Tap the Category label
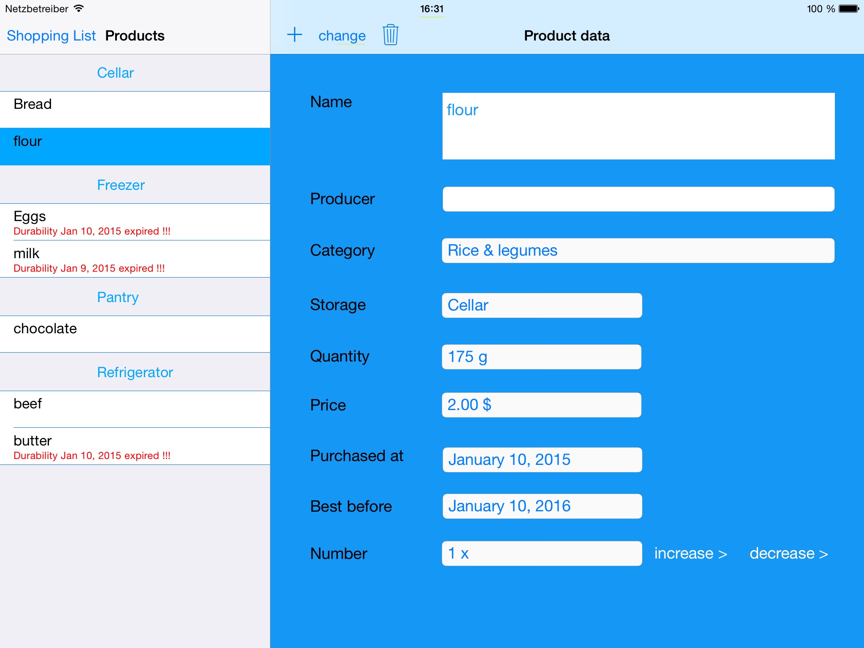Screen dimensions: 864x648 (342, 251)
